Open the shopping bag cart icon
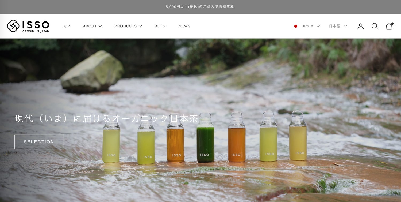Viewport: 401px width, 202px height. 389,26
